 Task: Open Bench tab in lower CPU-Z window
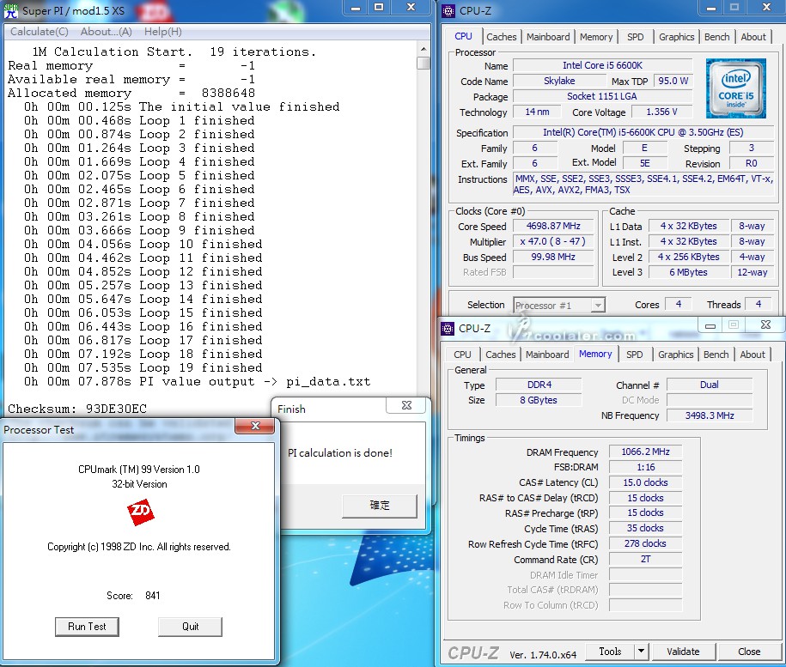tap(716, 355)
